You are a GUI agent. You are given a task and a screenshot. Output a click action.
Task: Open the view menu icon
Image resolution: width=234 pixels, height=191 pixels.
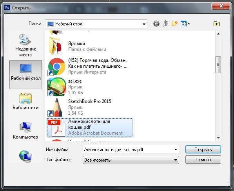(x=183, y=23)
